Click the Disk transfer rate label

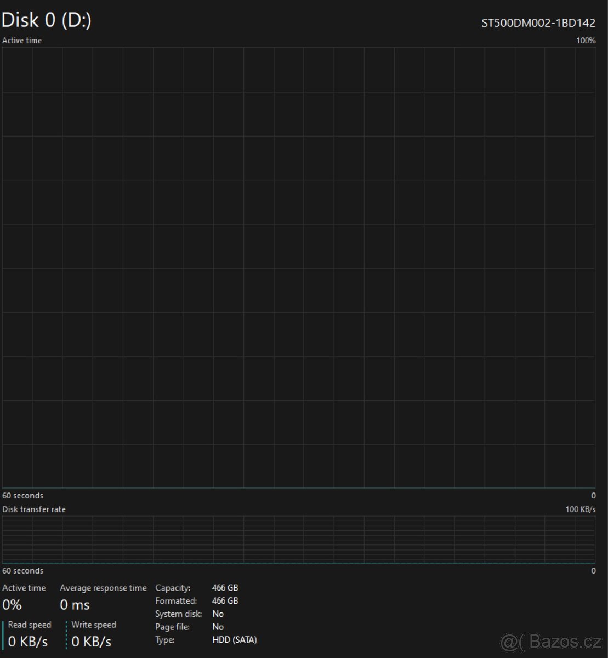[x=34, y=509]
